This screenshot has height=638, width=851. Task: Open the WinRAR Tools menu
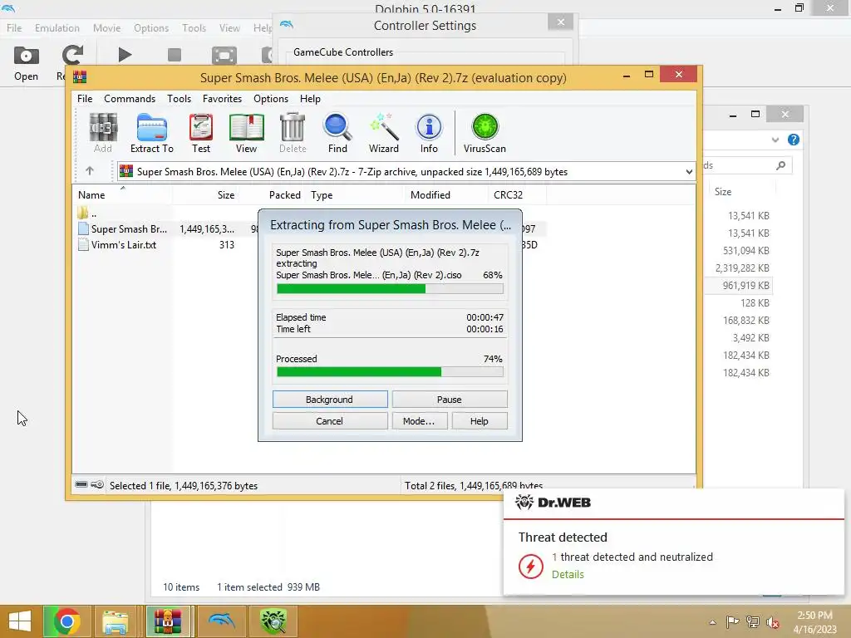[180, 99]
